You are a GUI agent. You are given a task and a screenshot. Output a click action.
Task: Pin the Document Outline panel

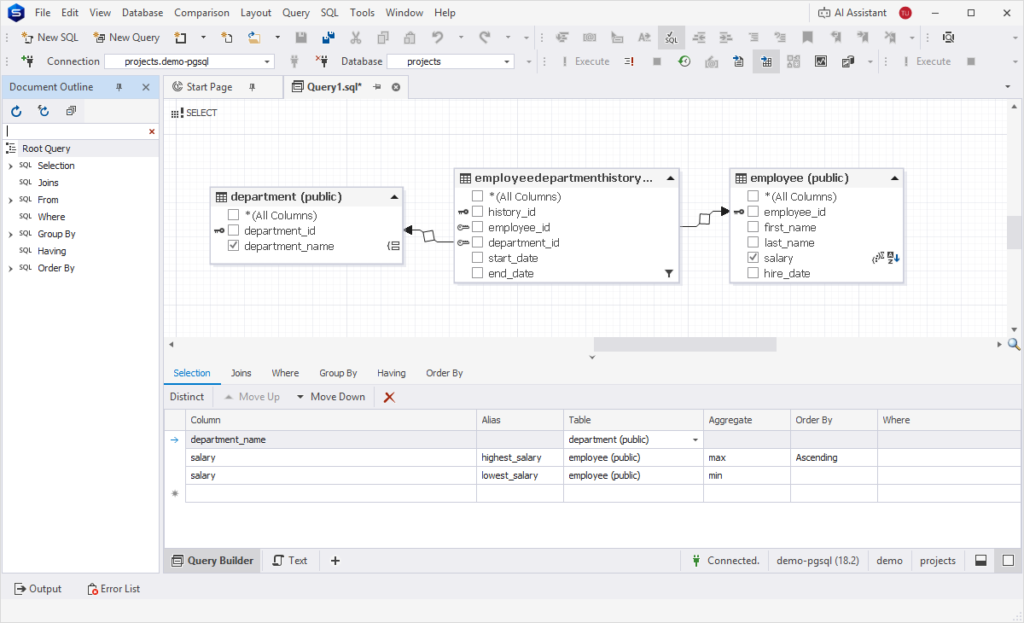point(119,87)
